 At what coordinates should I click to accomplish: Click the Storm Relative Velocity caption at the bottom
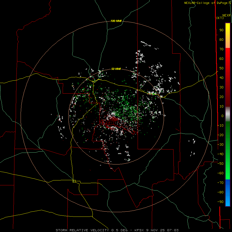(117, 230)
